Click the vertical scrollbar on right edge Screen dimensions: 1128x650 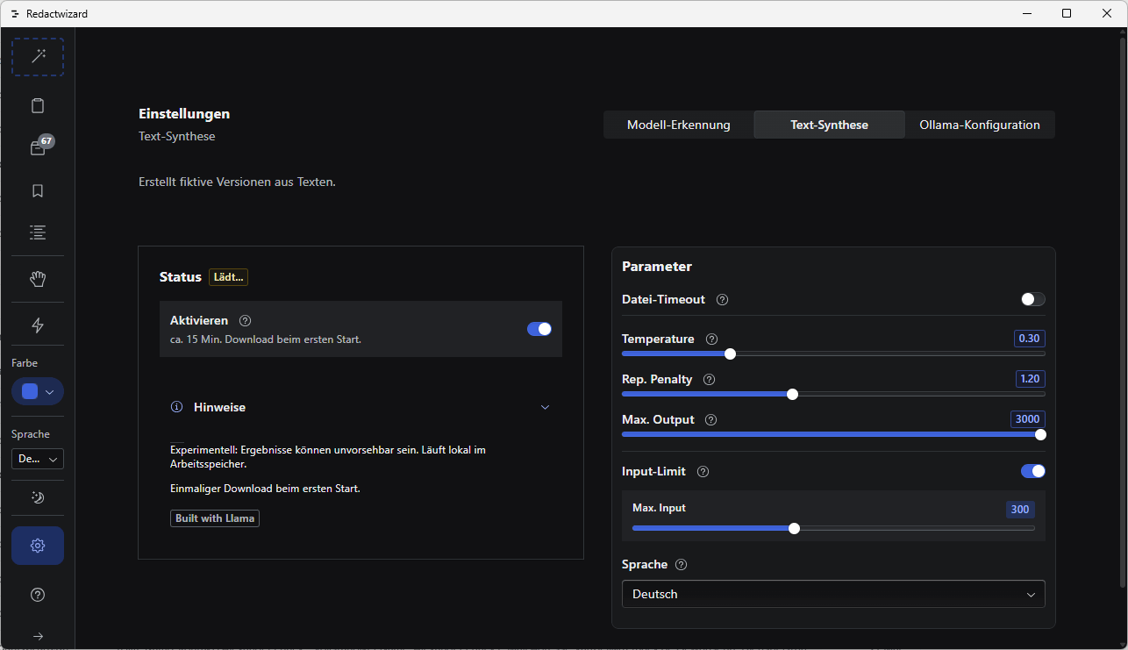(x=1123, y=311)
